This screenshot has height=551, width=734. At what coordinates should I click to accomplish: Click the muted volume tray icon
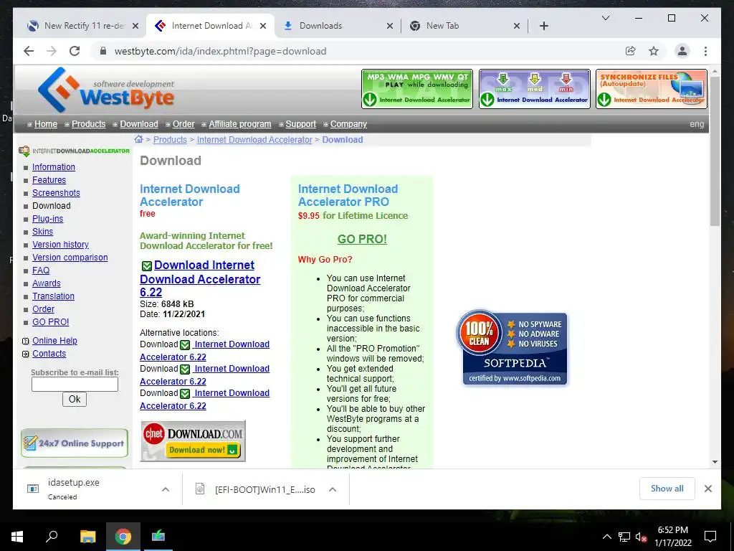[641, 537]
